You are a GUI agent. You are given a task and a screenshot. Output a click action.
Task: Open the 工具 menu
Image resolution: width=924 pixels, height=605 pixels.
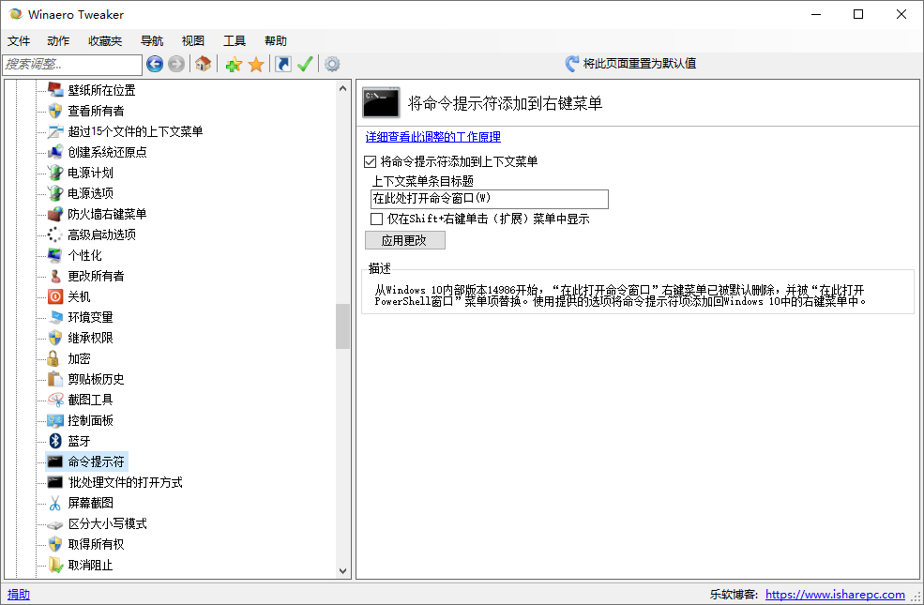[x=235, y=40]
